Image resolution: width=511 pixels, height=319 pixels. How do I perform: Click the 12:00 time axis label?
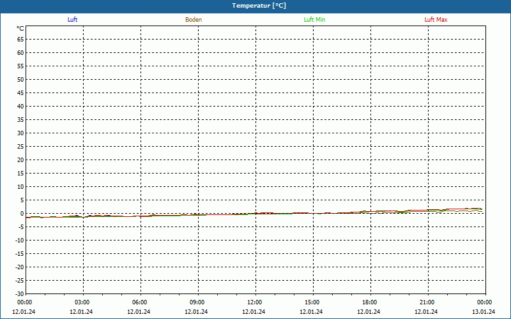click(254, 302)
